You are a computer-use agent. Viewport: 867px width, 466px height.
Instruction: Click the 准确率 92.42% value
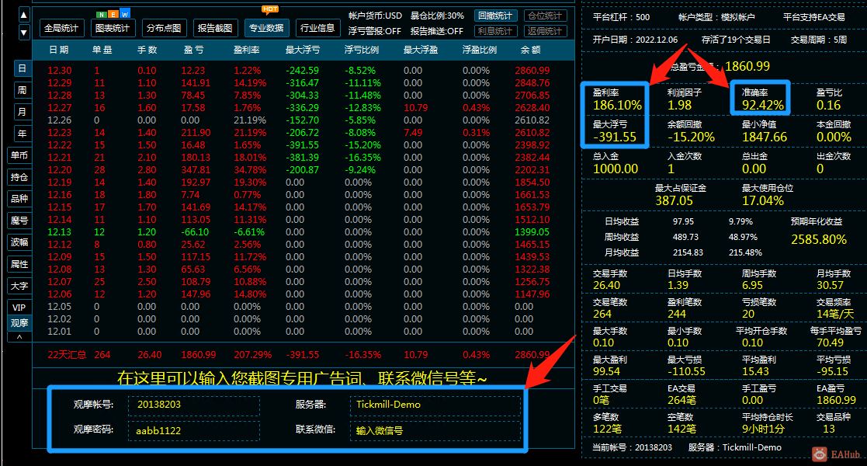coord(763,105)
